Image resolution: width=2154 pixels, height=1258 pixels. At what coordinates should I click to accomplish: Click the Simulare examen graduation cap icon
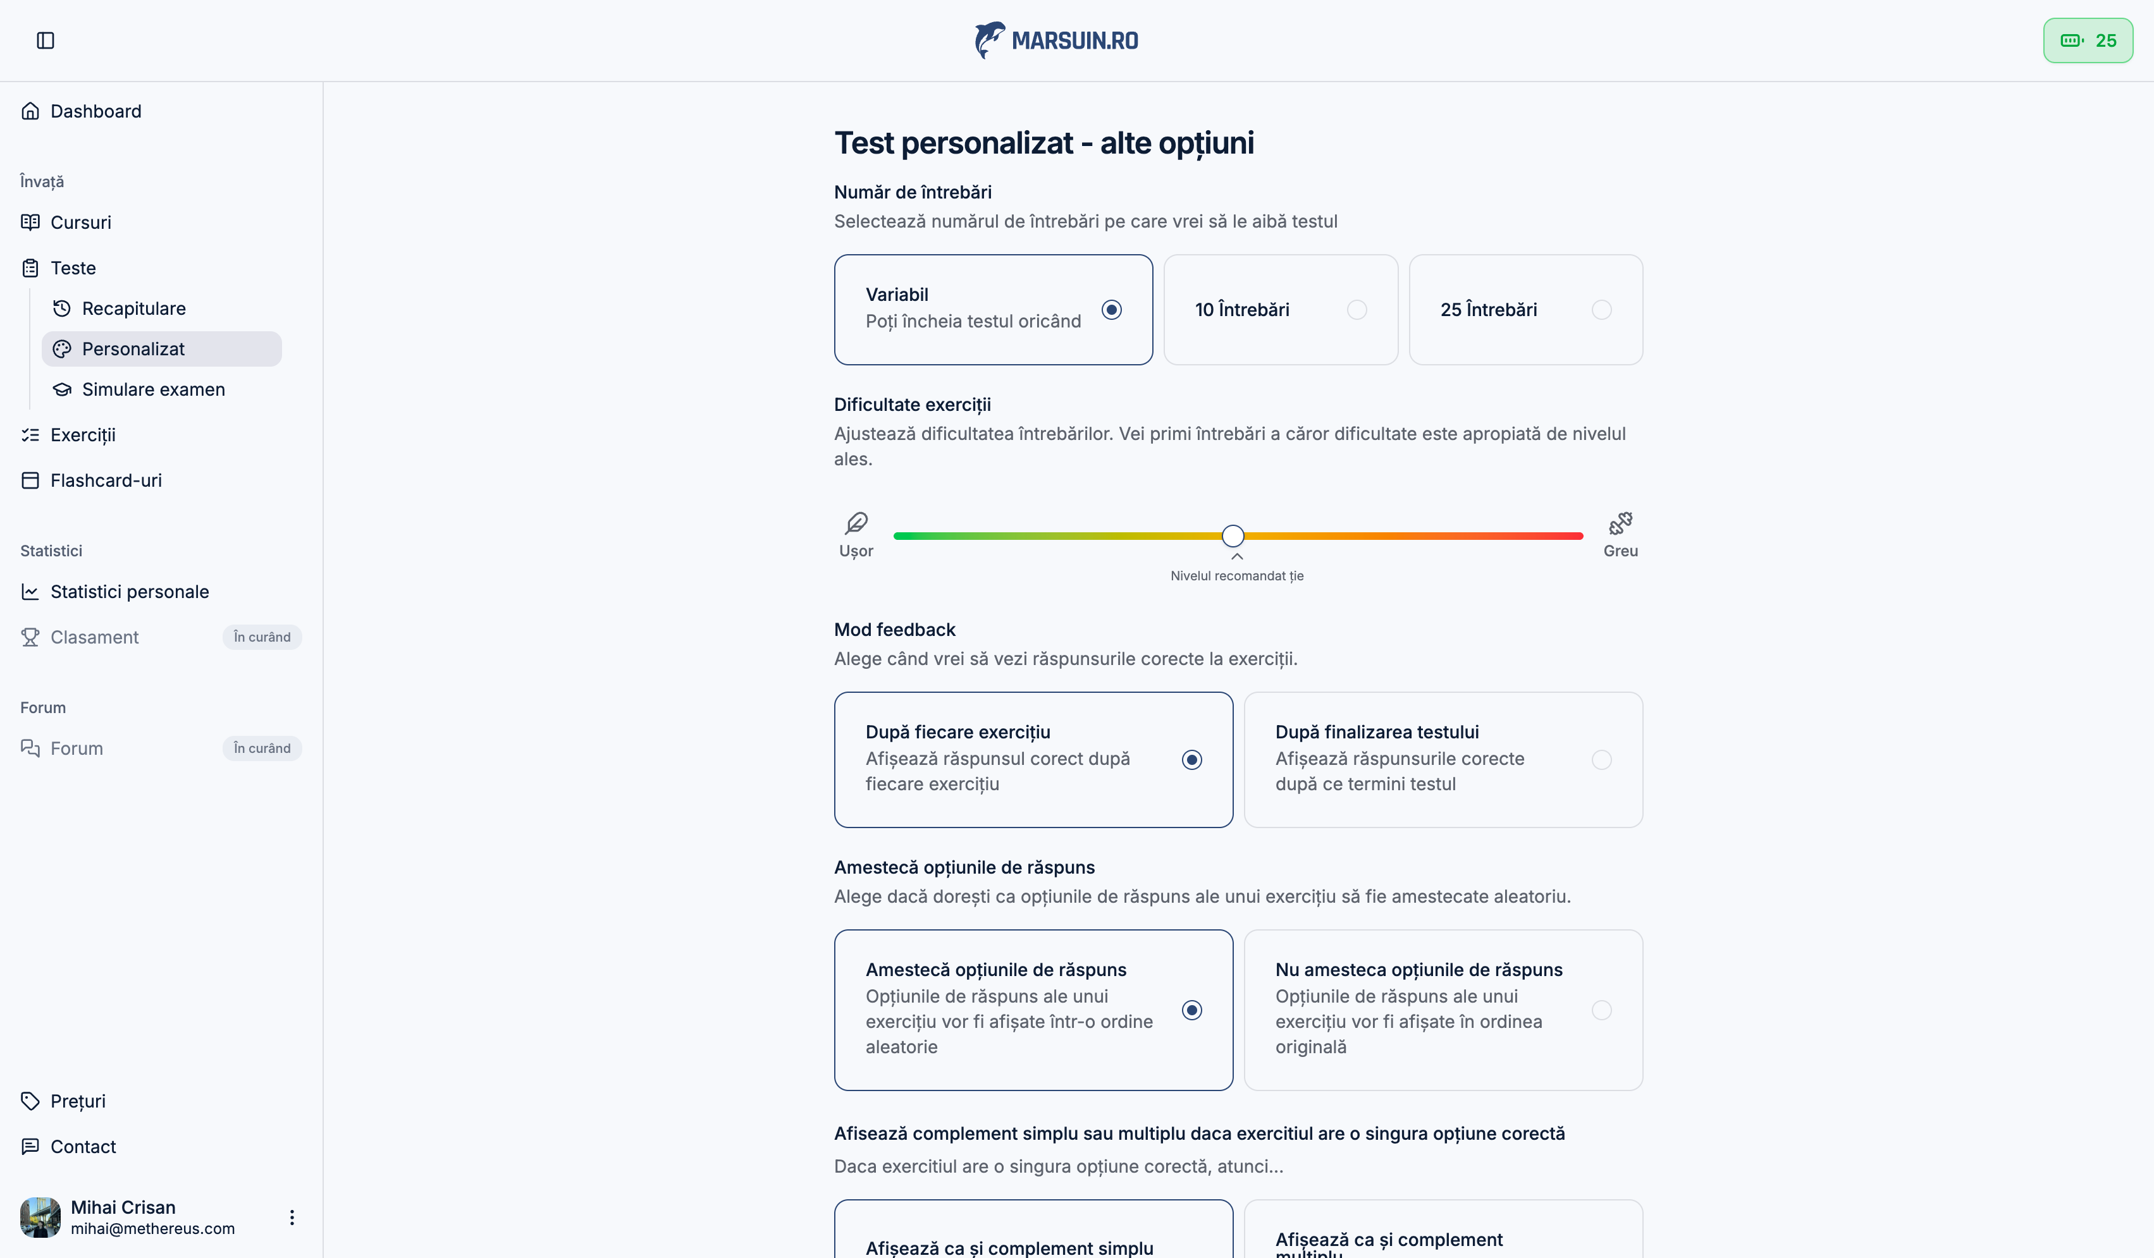[x=61, y=389]
